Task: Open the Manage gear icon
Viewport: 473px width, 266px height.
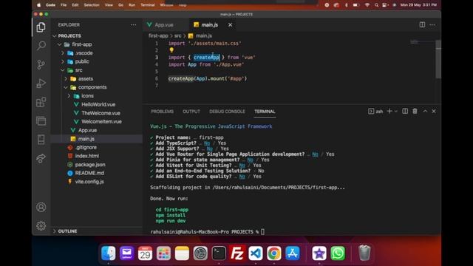Action: click(41, 225)
